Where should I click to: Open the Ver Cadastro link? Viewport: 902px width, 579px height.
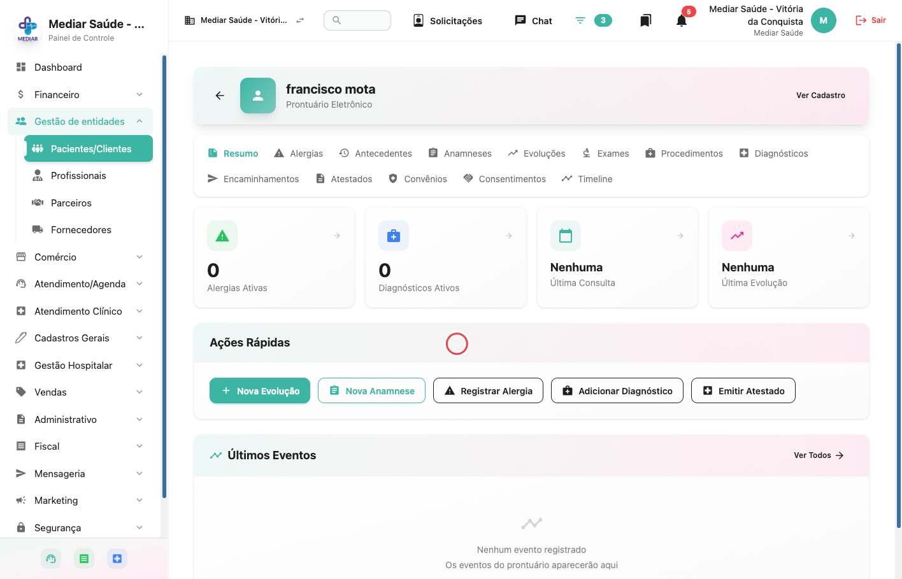coord(820,96)
